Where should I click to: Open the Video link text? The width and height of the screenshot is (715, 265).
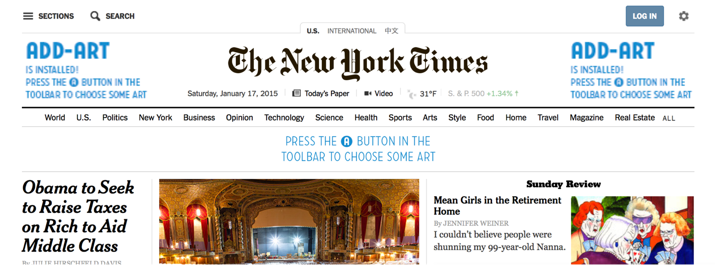tap(383, 93)
